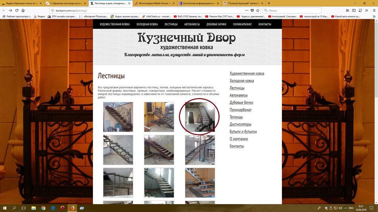378x212 pixels.
Task: Click sidebar link Дистилляторы
Action: click(240, 124)
